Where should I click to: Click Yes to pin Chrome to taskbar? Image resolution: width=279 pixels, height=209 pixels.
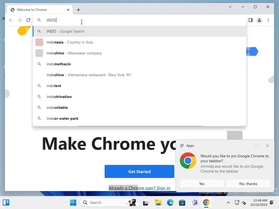[x=202, y=184]
